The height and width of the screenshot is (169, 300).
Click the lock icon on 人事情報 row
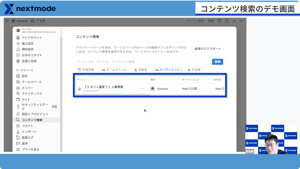79,89
